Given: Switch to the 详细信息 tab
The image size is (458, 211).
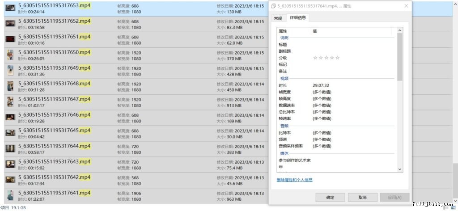Looking at the screenshot, I should [297, 17].
